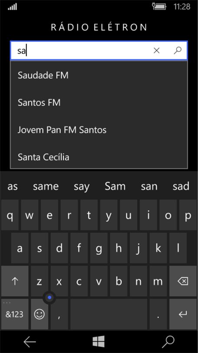This screenshot has width=198, height=353.
Task: Switch to the &123 symbols keyboard
Action: pos(15,314)
